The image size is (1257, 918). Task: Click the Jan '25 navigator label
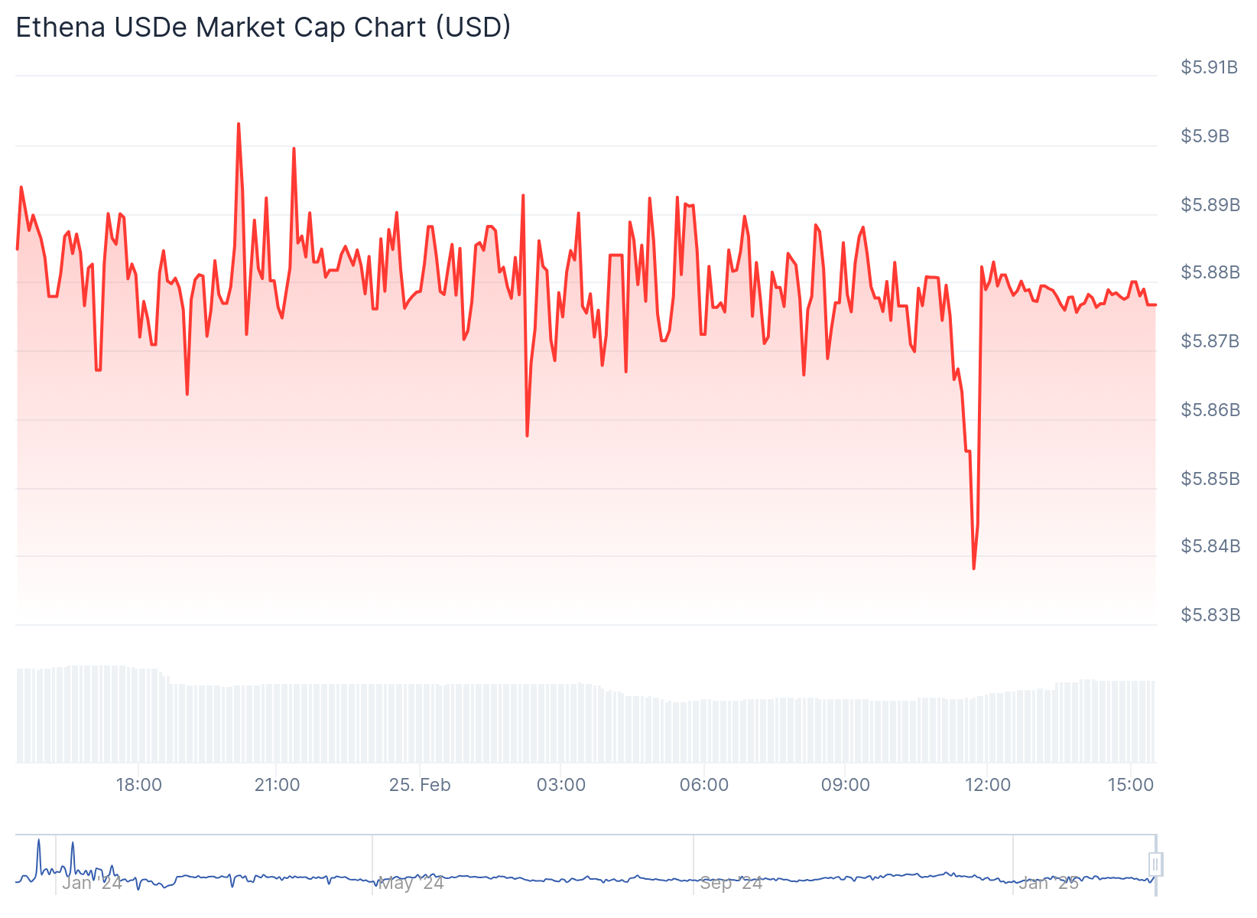(1049, 883)
